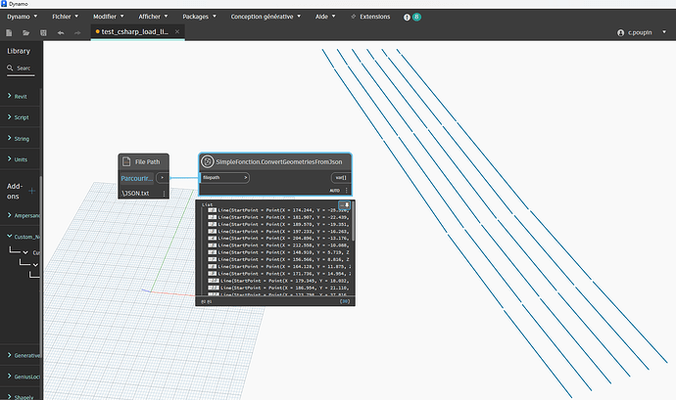This screenshot has width=676, height=400.
Task: Open the File Path node options dots
Action: [163, 194]
